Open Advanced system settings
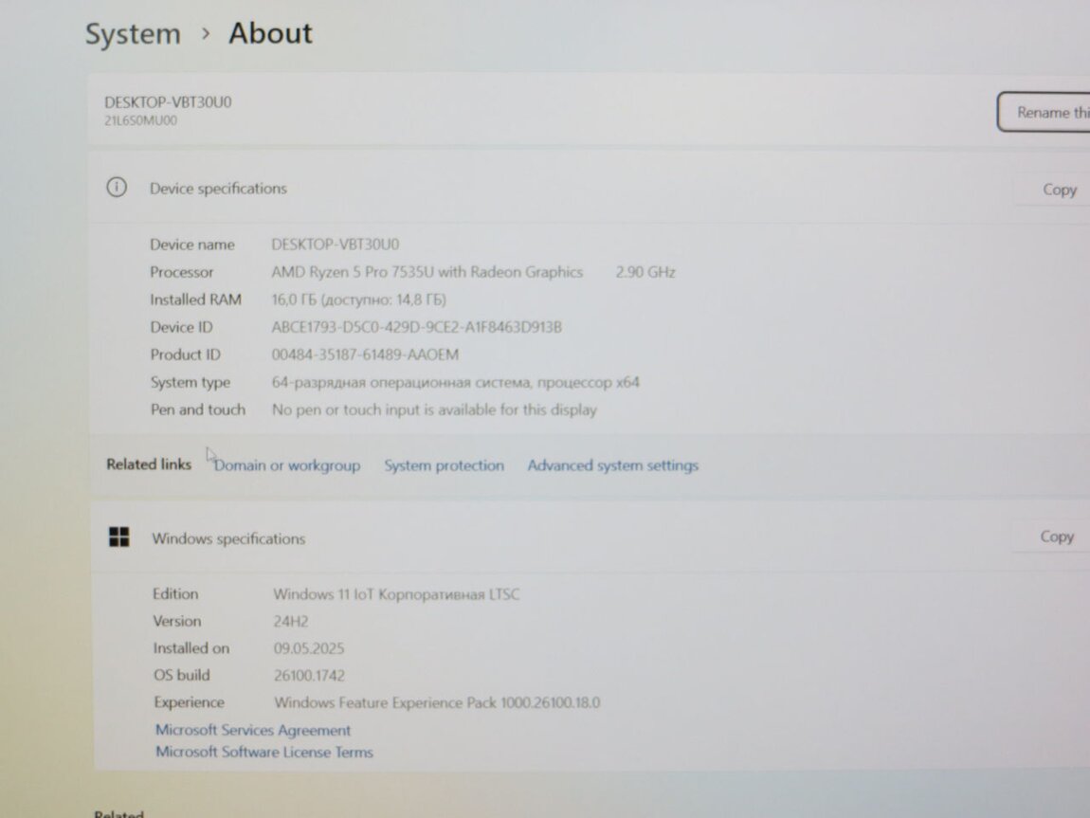The height and width of the screenshot is (818, 1090). 612,465
